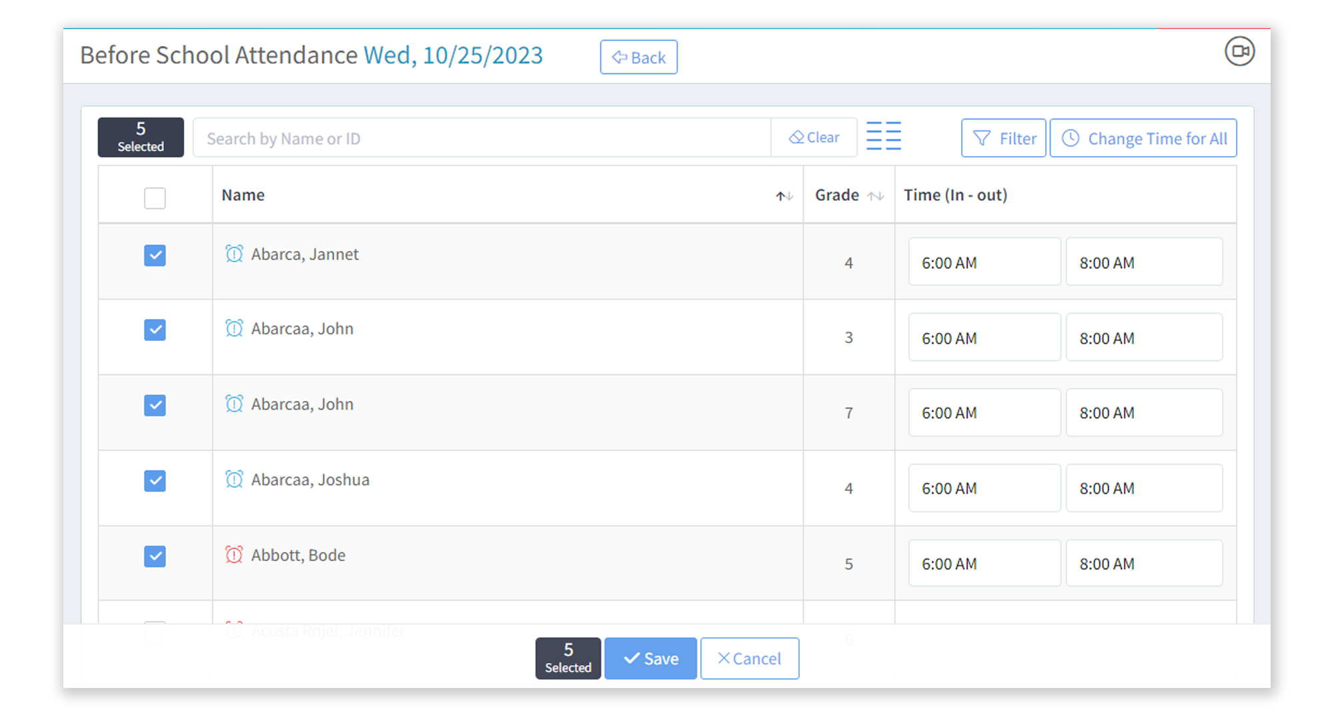The height and width of the screenshot is (716, 1334).
Task: Open the 8:00 AM out-time for Abbott, Bode
Action: pos(1143,564)
